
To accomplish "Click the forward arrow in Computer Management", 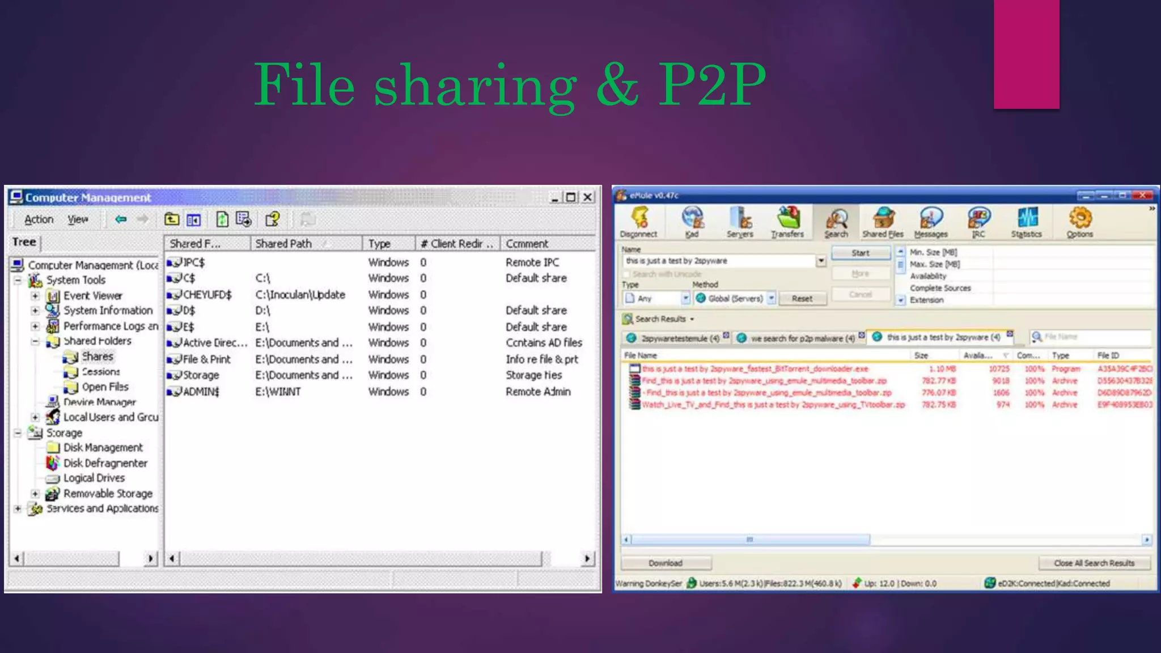I will [x=143, y=219].
